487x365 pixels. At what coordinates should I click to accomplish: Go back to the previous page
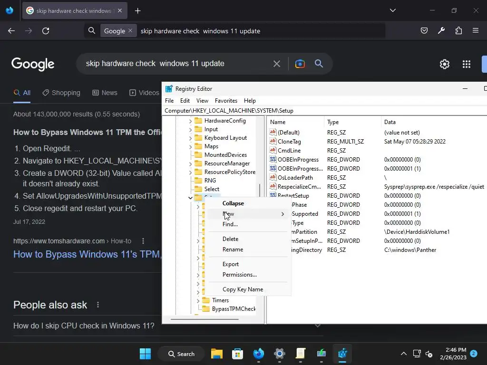point(11,31)
